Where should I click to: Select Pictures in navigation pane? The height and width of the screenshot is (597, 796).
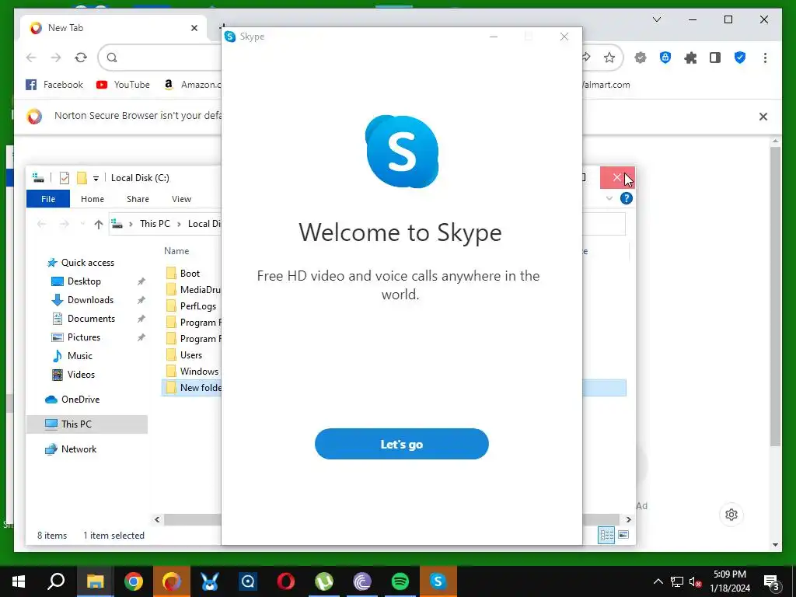click(x=84, y=337)
